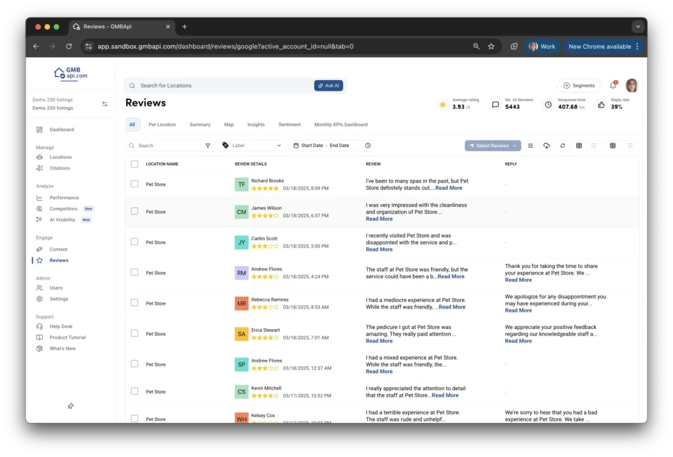Image resolution: width=673 pixels, height=457 pixels.
Task: Click the Ask AI button
Action: (329, 85)
